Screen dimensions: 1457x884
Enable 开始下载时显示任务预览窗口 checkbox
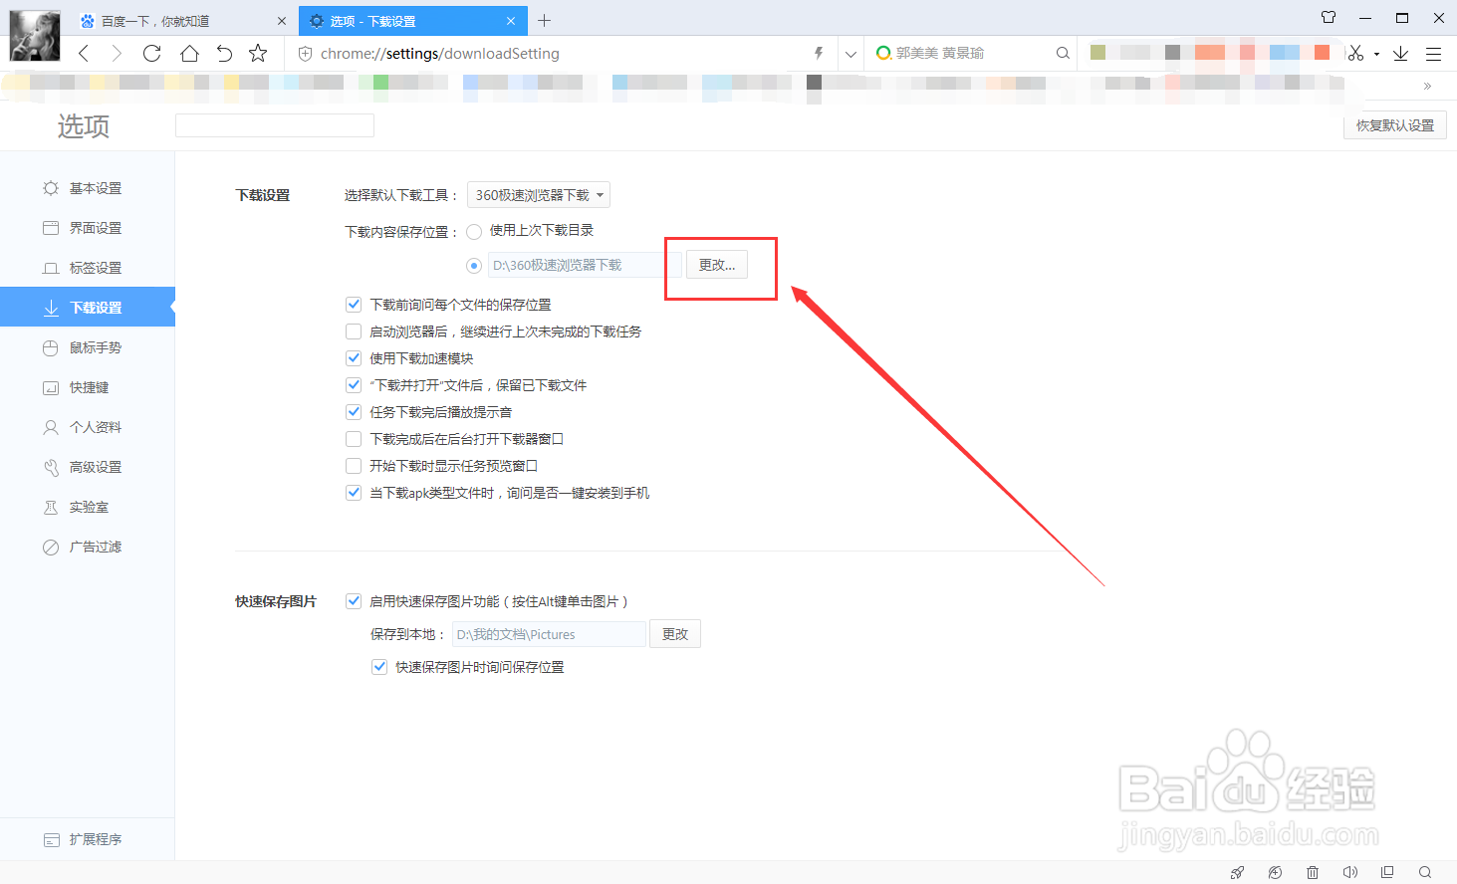tap(354, 466)
